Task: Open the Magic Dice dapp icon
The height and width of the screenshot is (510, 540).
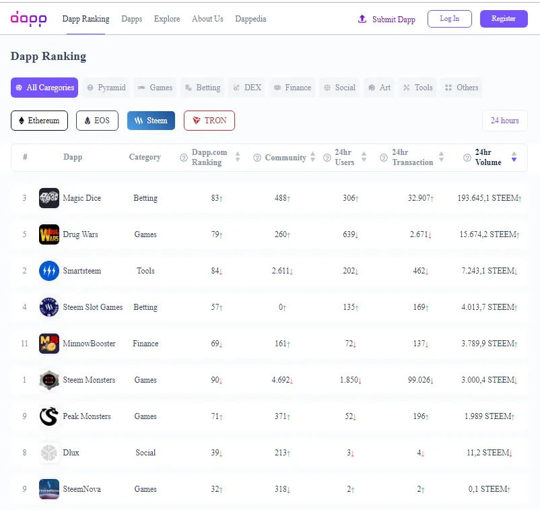Action: 49,198
